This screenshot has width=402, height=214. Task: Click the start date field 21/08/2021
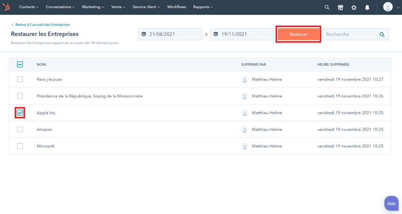[170, 34]
